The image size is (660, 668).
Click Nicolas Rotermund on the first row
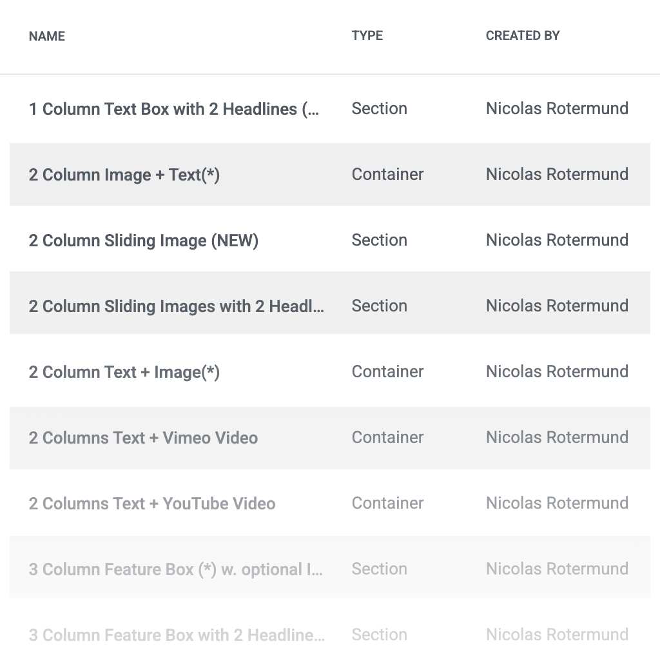coord(556,109)
